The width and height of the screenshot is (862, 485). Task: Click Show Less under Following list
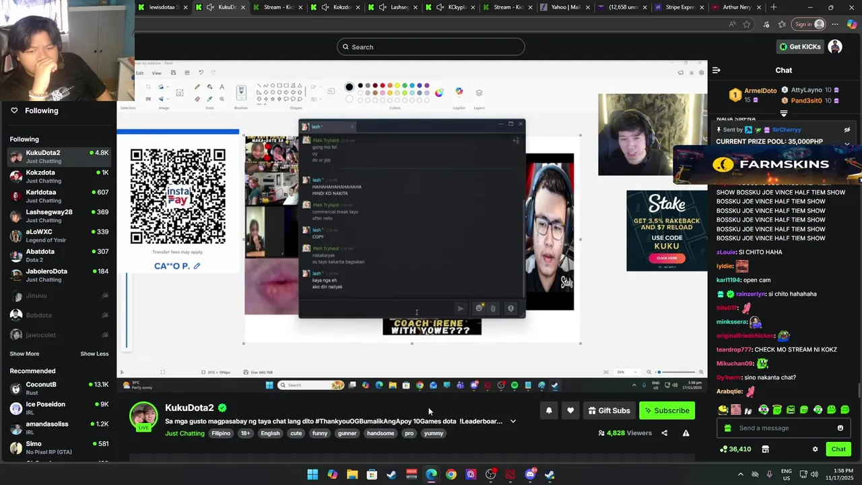[94, 354]
